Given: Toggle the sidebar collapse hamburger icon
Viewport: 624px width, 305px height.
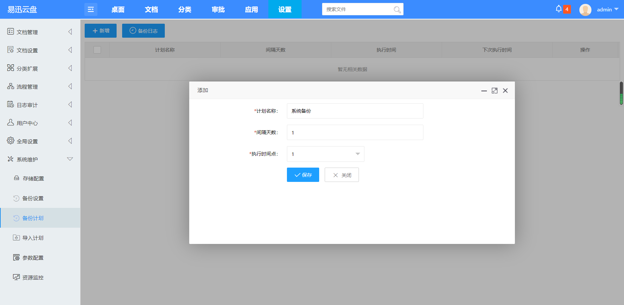Looking at the screenshot, I should [x=91, y=9].
